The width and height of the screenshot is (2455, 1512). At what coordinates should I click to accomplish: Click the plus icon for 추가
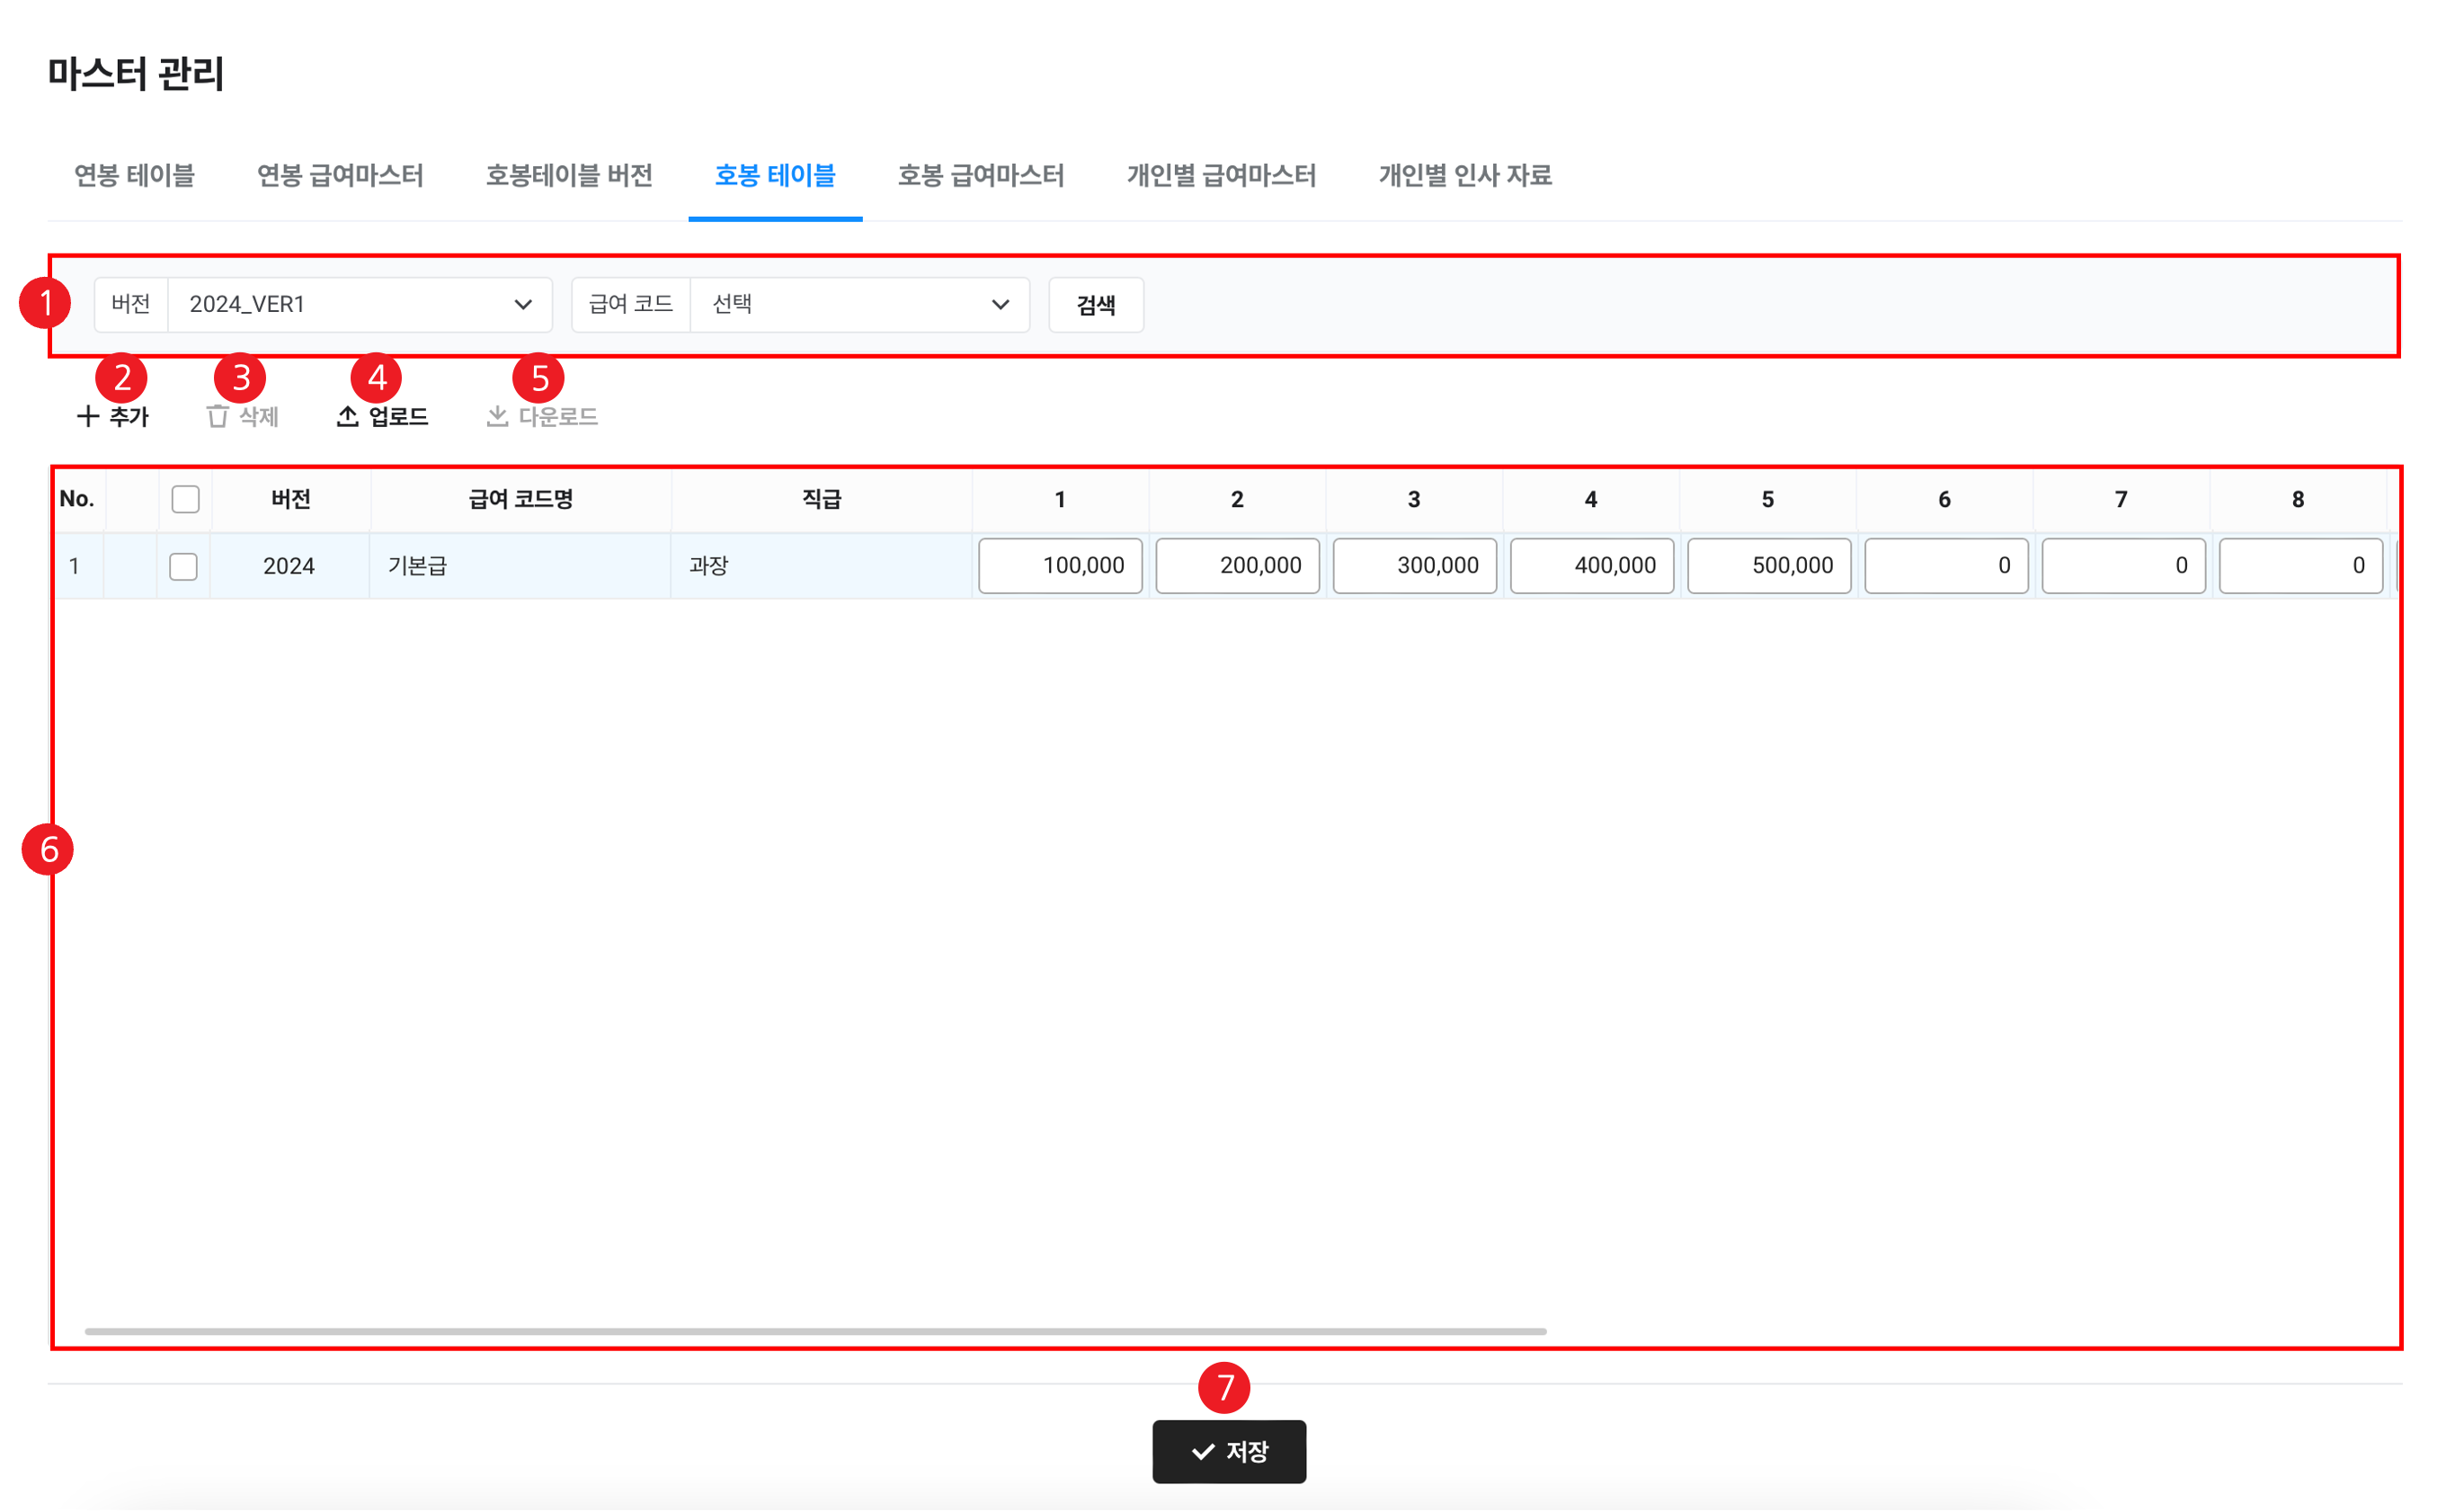click(88, 416)
